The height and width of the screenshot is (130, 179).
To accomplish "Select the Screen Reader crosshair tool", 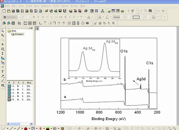I will [x=3, y=44].
